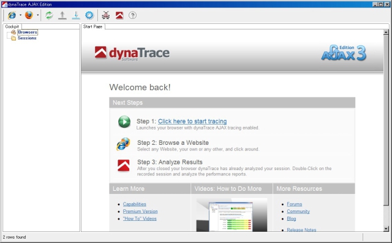This screenshot has width=392, height=243.
Task: Click the dynaTrace title bar app icon
Action: point(4,4)
